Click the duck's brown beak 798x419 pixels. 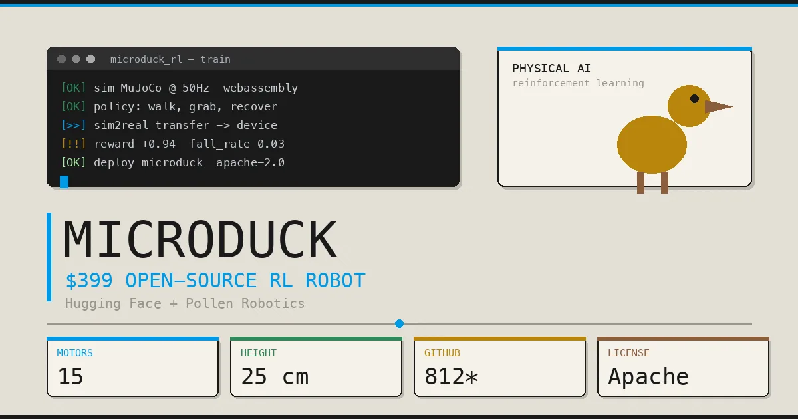(719, 106)
